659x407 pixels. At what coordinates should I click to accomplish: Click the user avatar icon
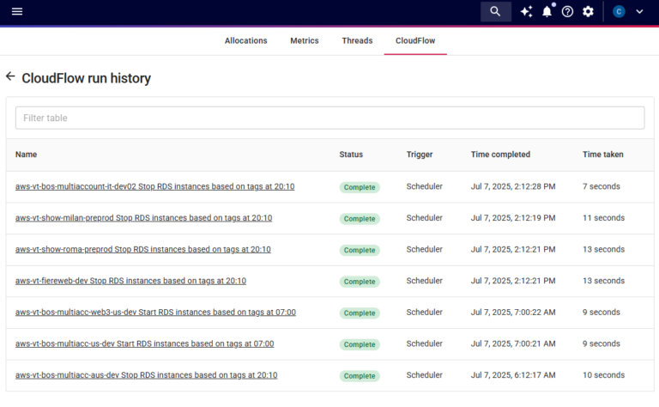(x=619, y=11)
